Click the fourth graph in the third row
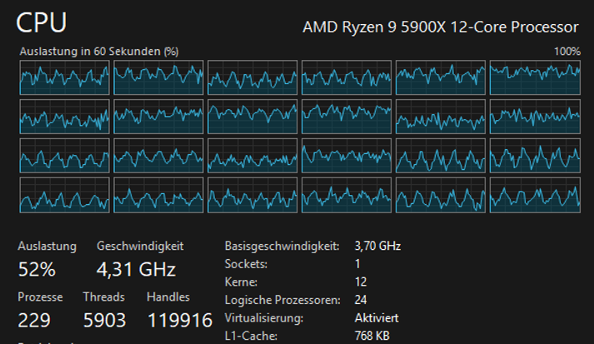Viewport: 594px width, 344px height. click(x=347, y=156)
